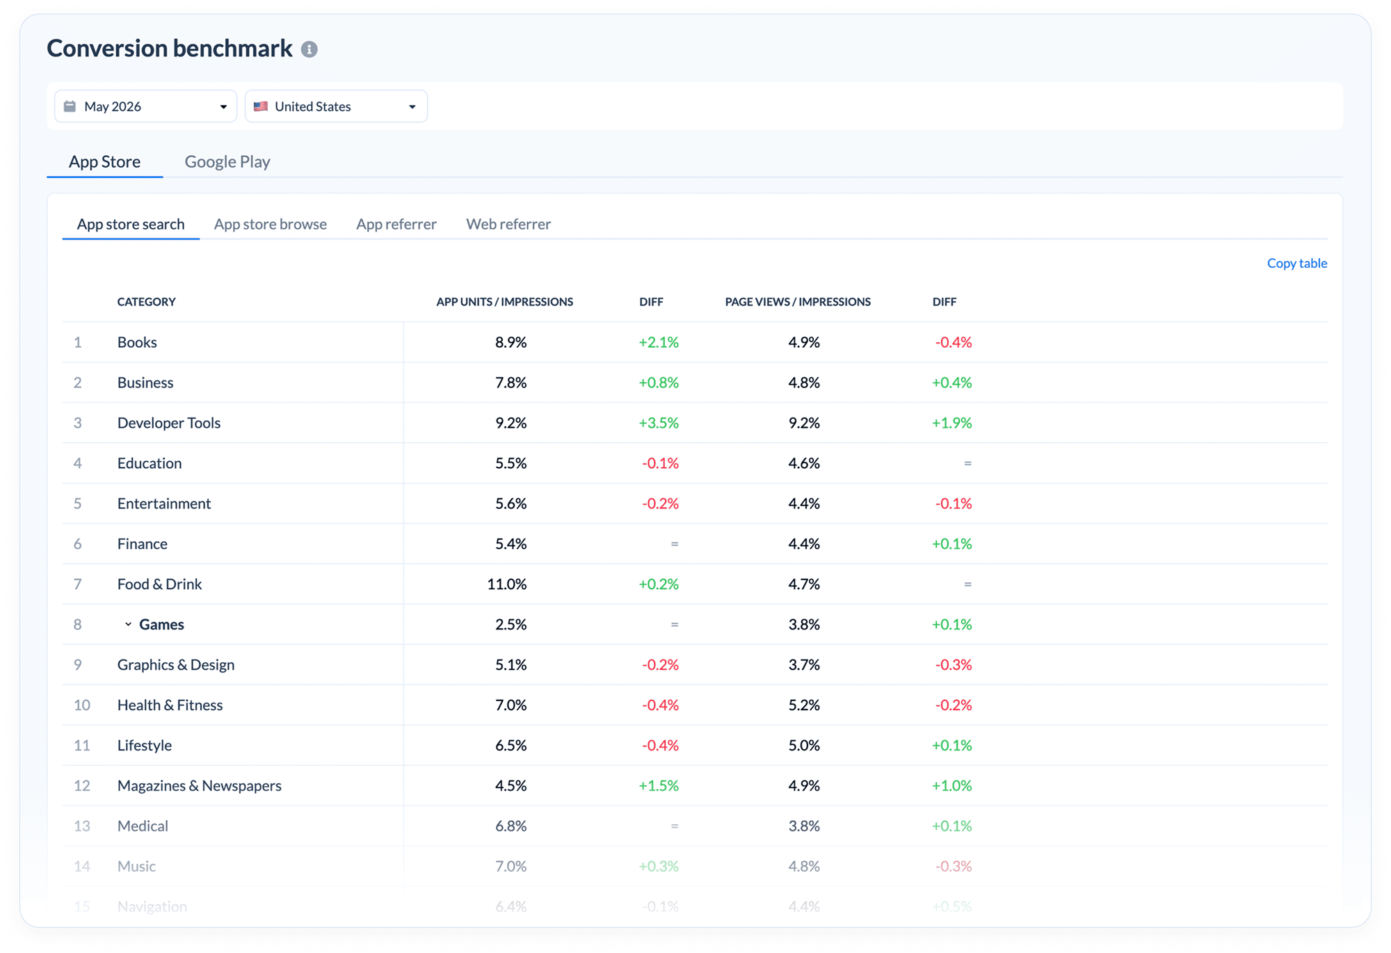Click the Copy table link

coord(1297,263)
